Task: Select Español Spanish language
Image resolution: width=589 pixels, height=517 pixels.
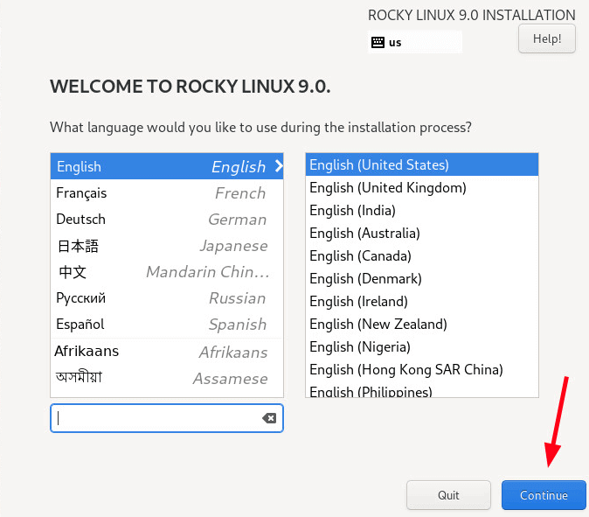Action: pos(167,325)
